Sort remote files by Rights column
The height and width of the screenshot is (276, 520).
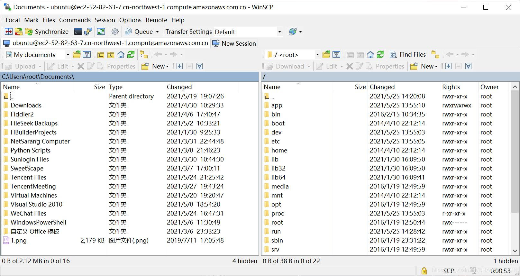point(459,87)
